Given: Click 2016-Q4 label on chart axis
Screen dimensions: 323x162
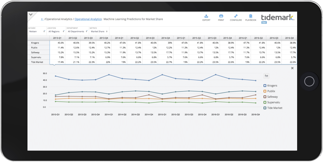Looking at the screenshot, I should (x=255, y=115).
